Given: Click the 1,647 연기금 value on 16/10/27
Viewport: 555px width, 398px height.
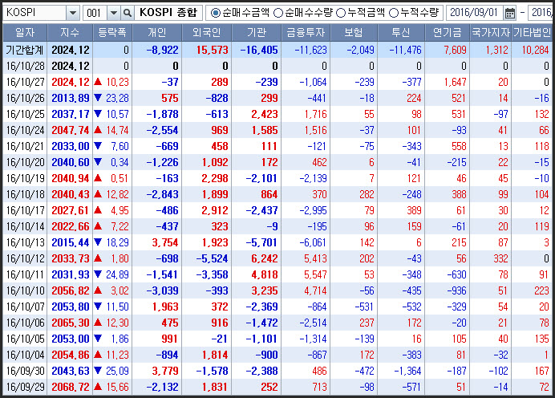Looking at the screenshot, I should [456, 82].
